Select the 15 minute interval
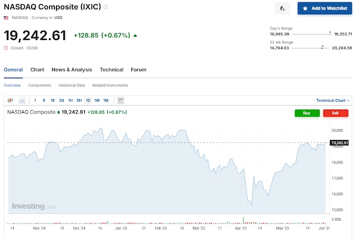The width and height of the screenshot is (355, 239). coord(53,101)
